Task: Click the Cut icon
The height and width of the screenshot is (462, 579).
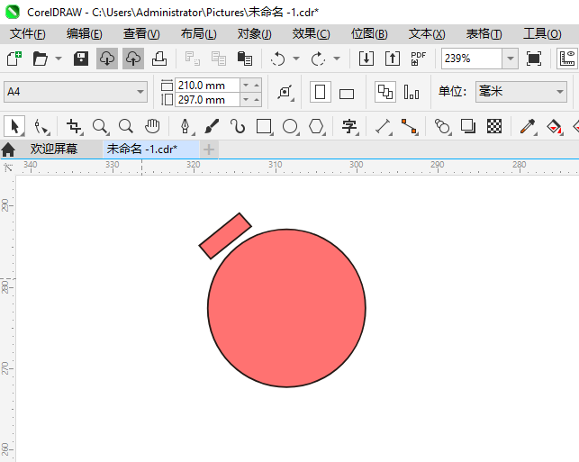Action: point(193,59)
